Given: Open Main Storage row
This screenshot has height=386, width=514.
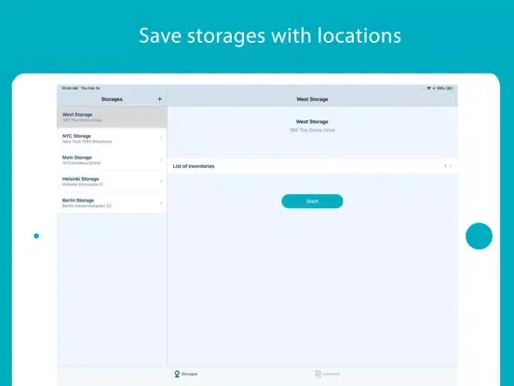Looking at the screenshot, I should click(112, 159).
